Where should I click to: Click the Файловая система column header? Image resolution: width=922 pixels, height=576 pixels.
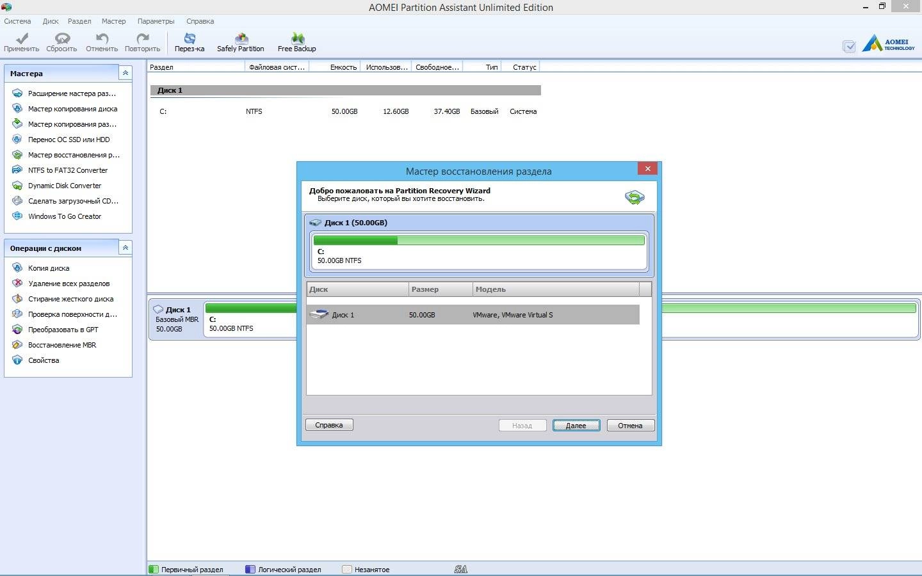277,67
